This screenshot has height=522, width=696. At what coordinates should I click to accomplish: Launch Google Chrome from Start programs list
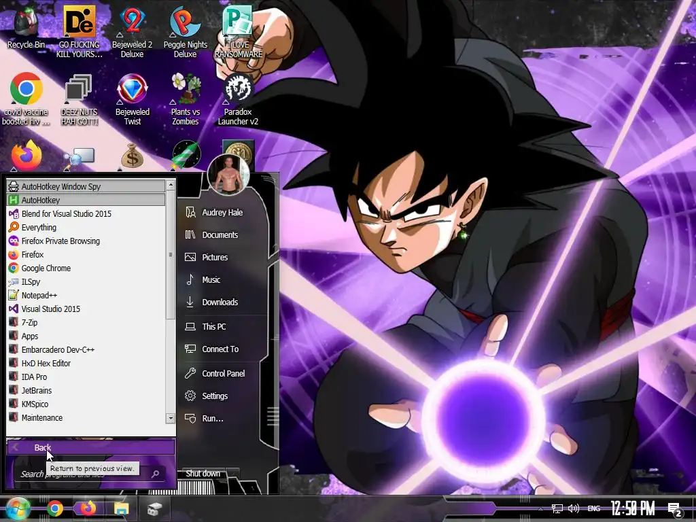click(86, 268)
